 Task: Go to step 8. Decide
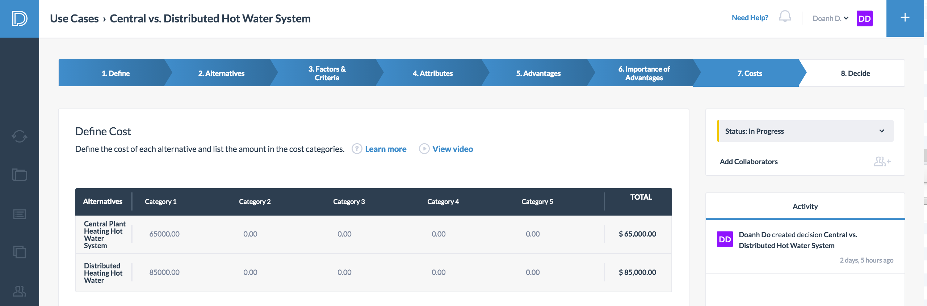(x=855, y=73)
